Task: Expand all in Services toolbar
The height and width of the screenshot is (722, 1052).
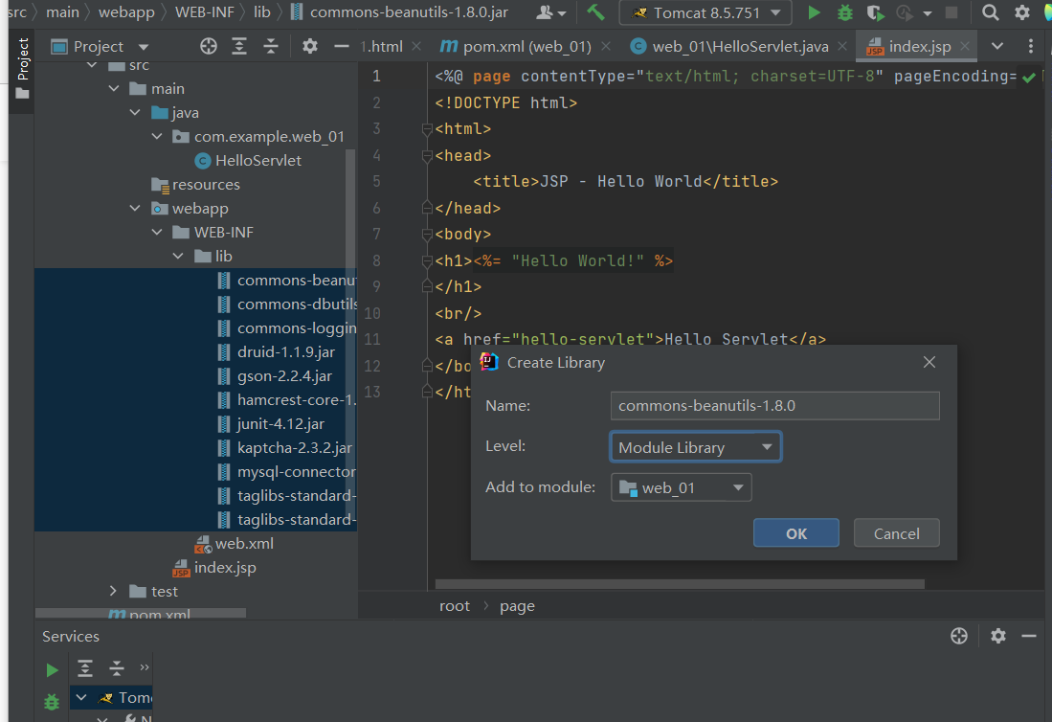Action: pos(84,667)
